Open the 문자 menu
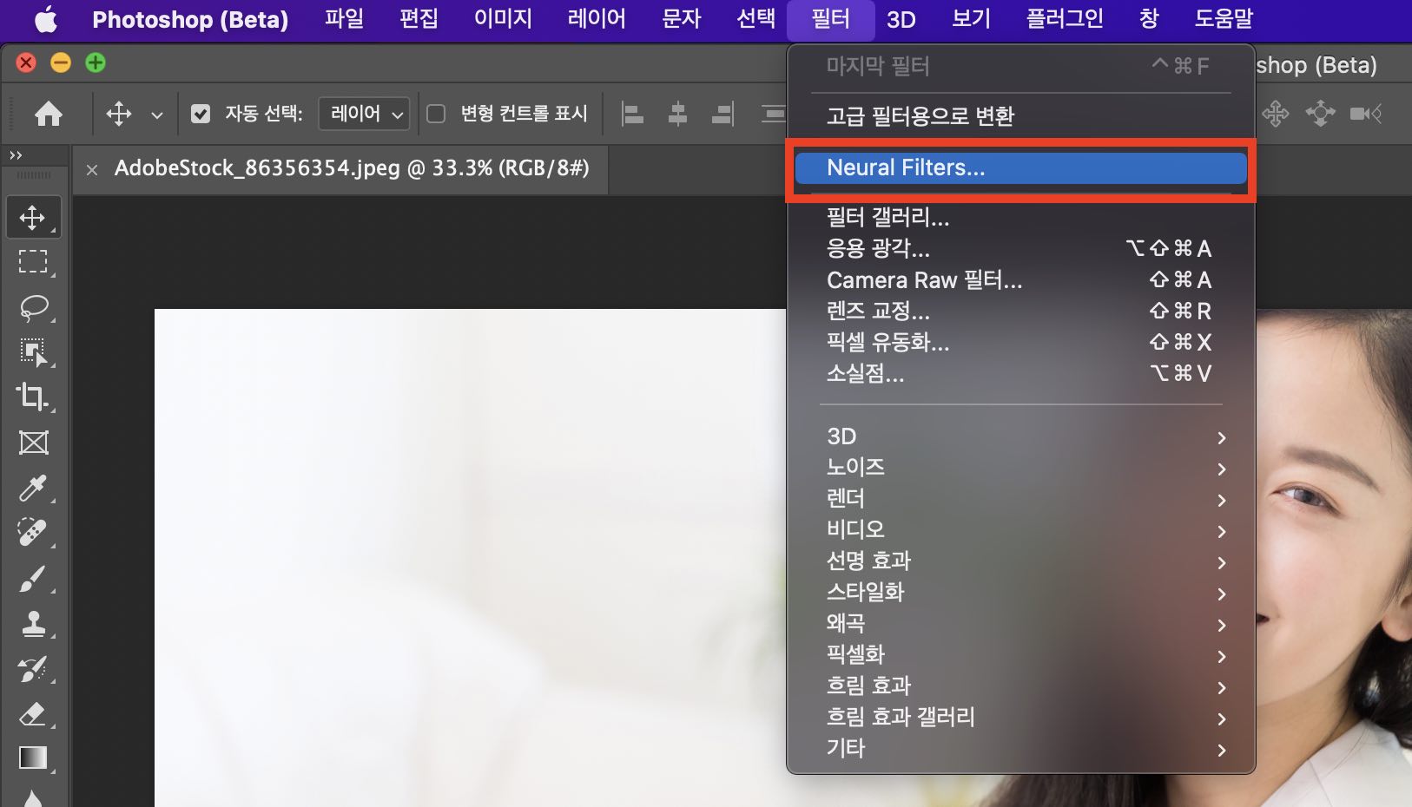The image size is (1412, 807). [x=682, y=19]
